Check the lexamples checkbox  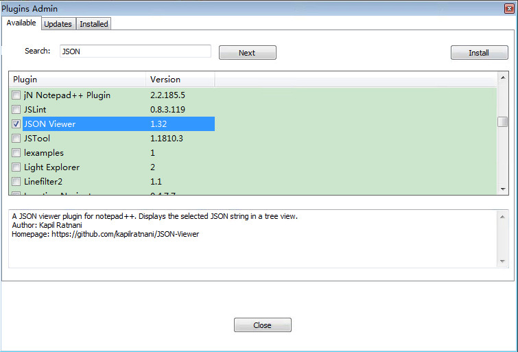pyautogui.click(x=16, y=153)
